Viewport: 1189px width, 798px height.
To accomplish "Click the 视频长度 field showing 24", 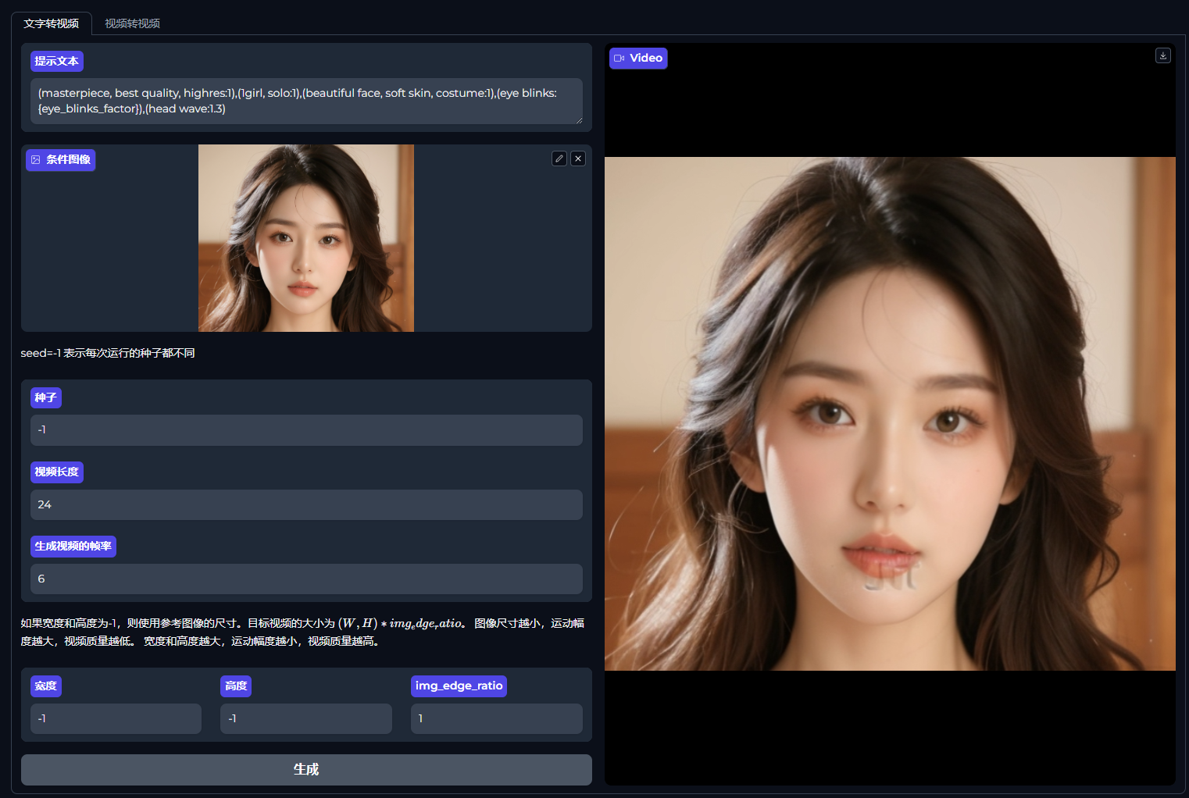I will pos(305,504).
